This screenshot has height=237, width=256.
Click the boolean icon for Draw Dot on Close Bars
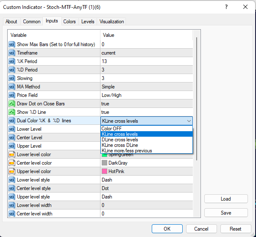12,104
